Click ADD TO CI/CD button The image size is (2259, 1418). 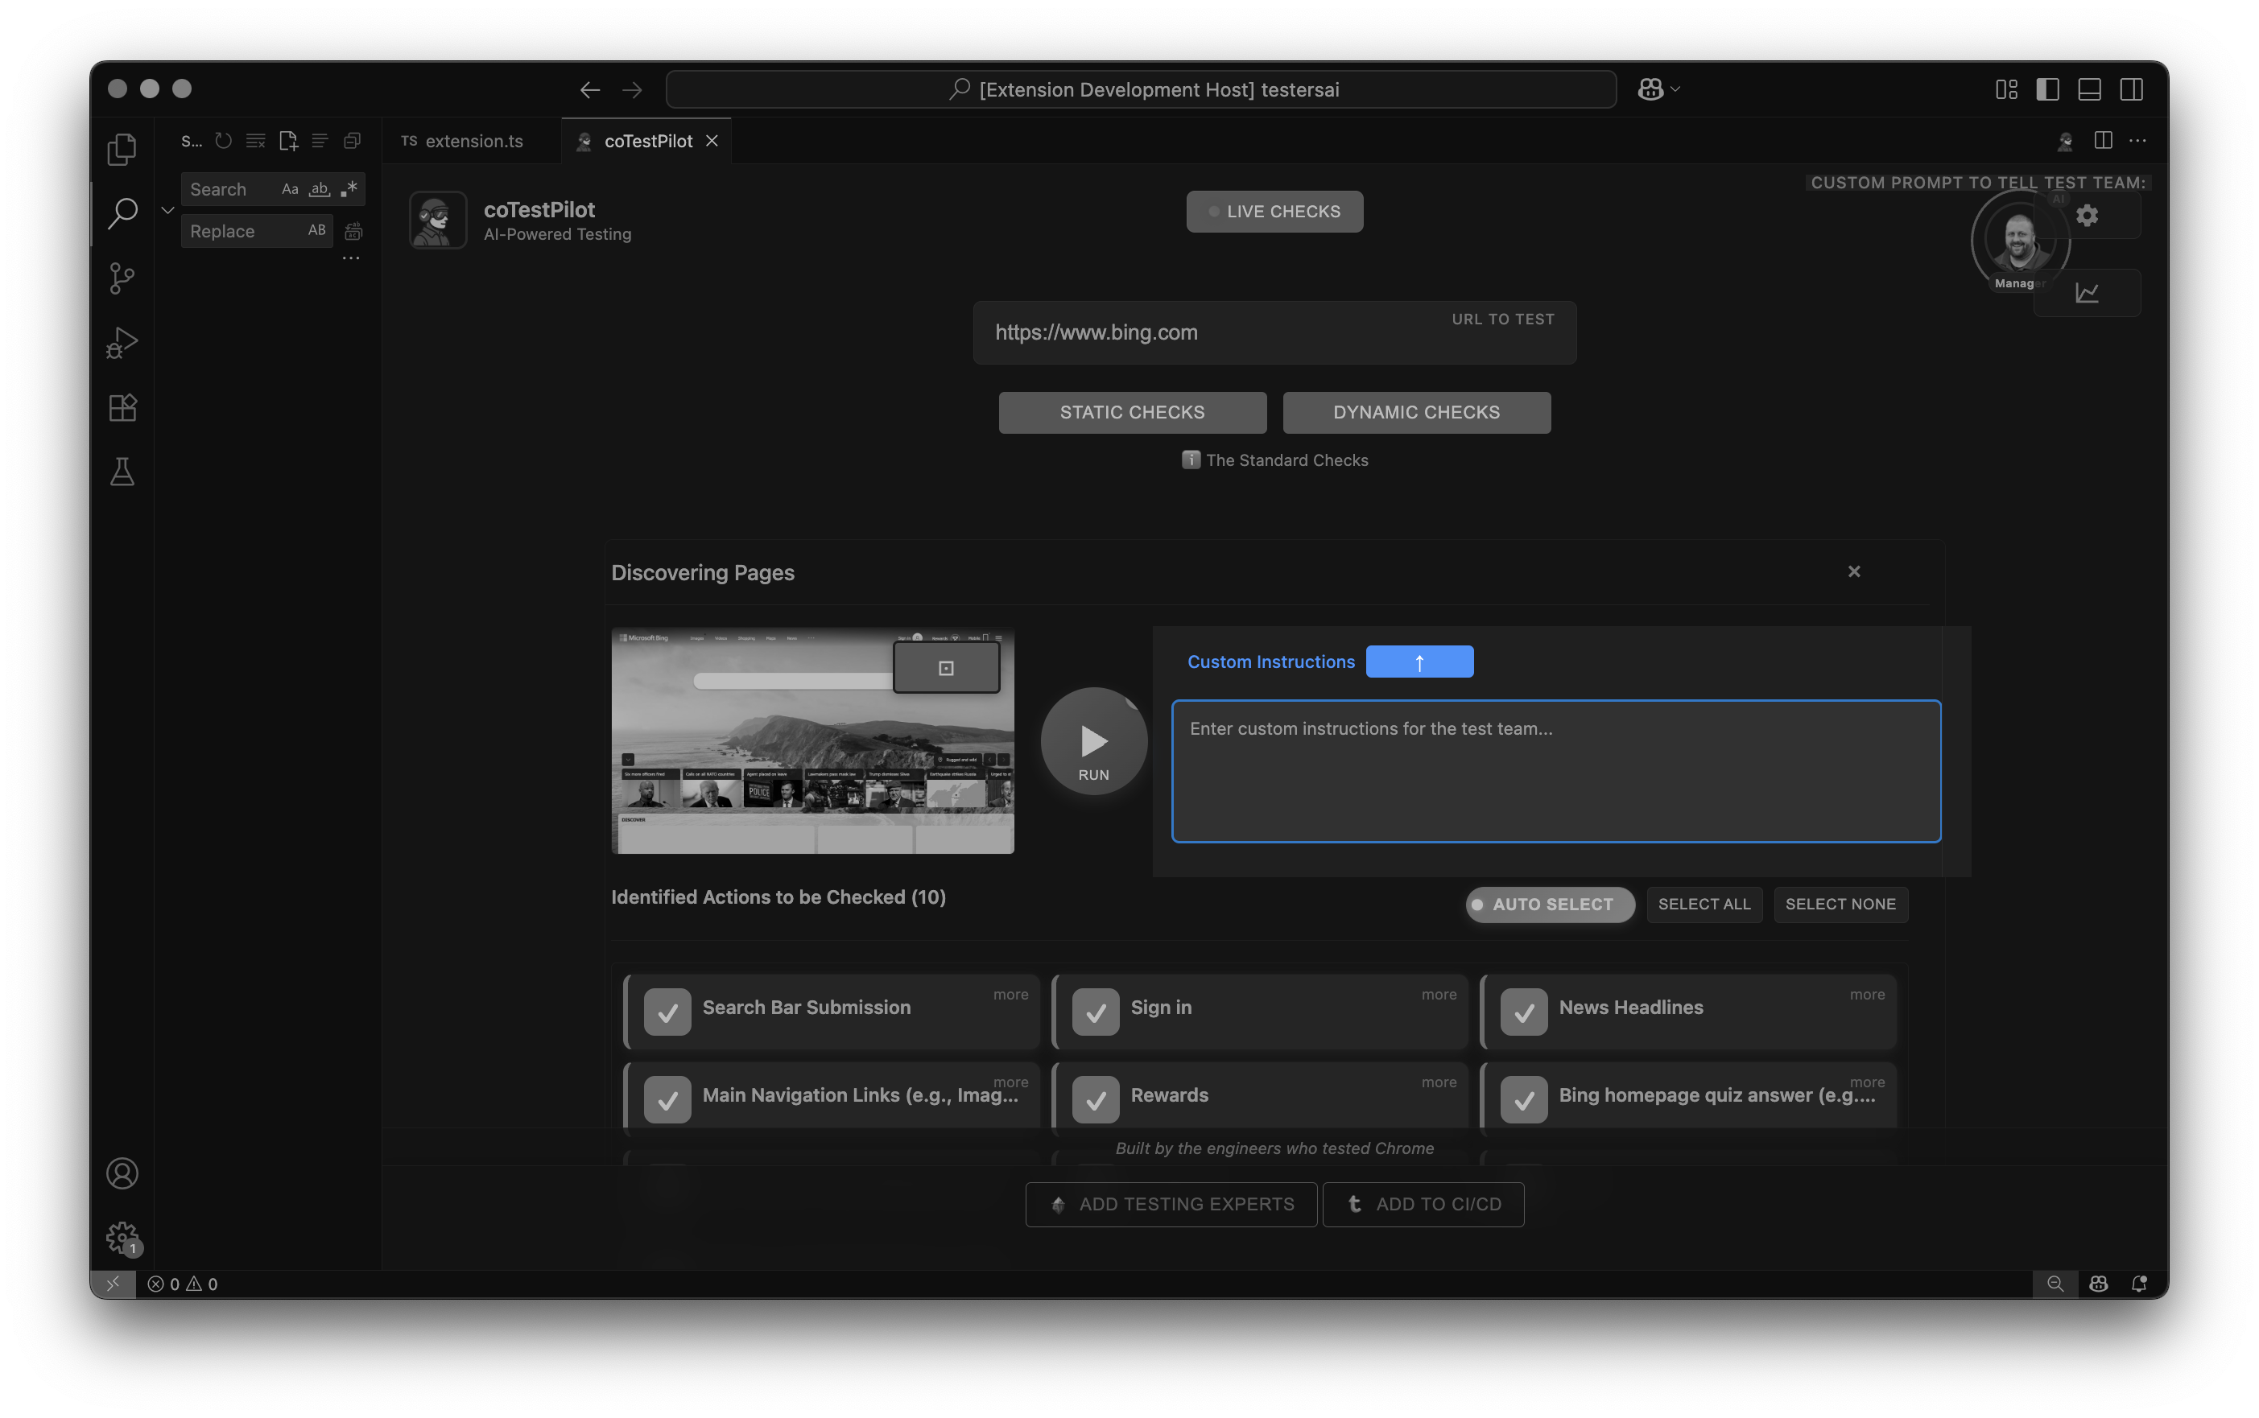point(1423,1204)
